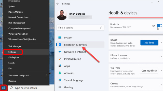Expand Shut down or sign out submenu
163x91 pixels.
pos(46,75)
